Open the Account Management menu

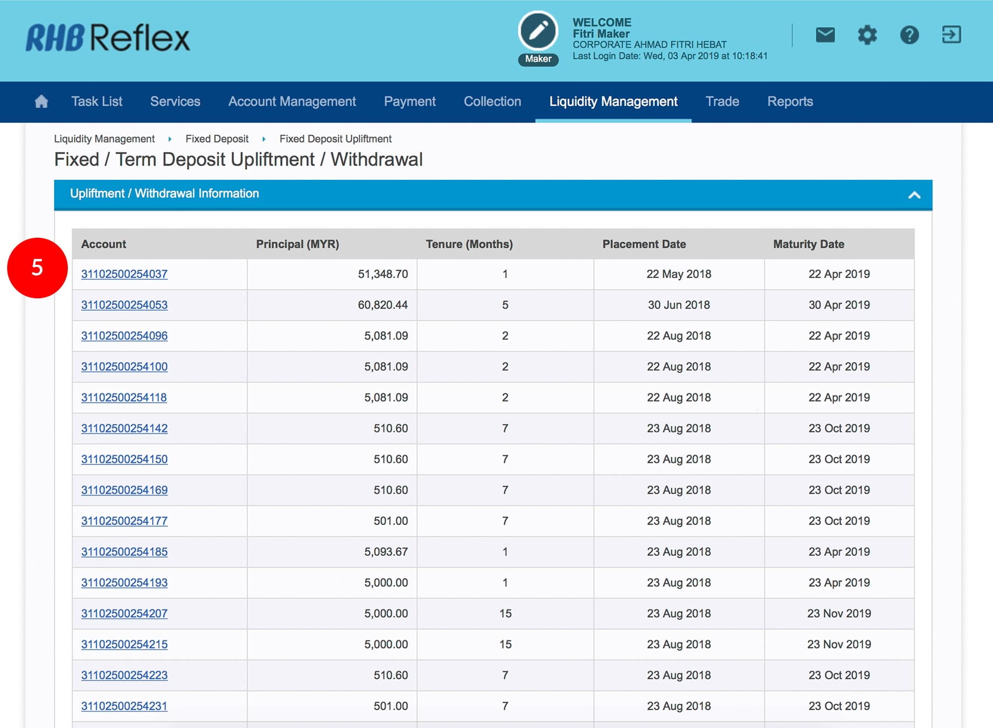click(292, 101)
